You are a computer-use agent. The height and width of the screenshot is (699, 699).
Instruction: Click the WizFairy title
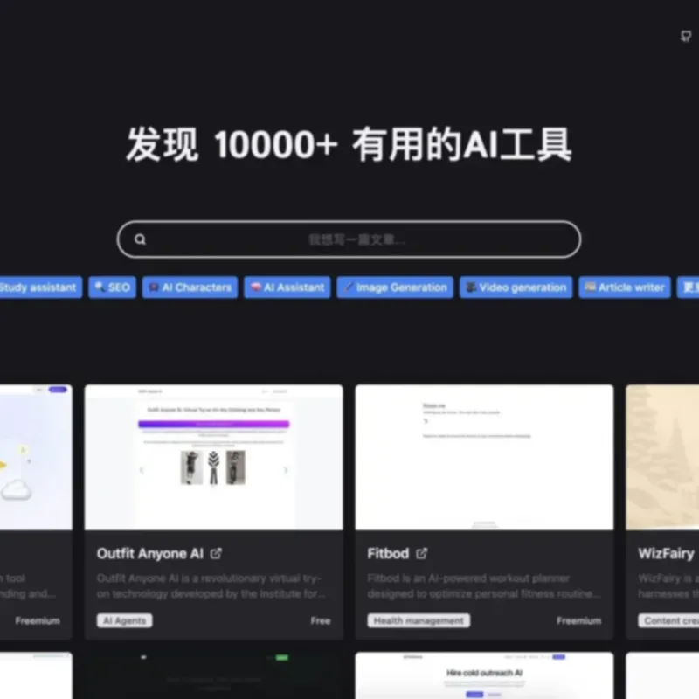pos(666,553)
